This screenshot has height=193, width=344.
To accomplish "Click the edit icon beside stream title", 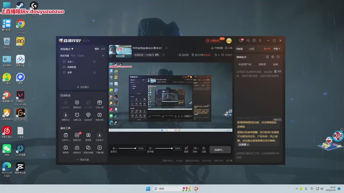I will click(167, 48).
